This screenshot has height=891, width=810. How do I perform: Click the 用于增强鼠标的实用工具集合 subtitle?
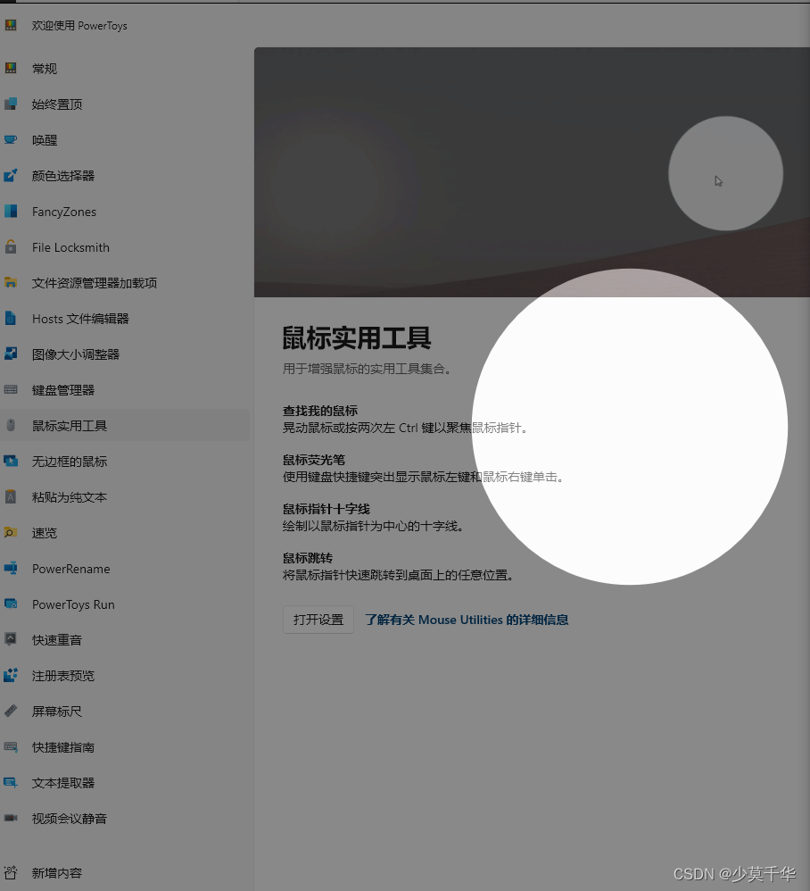[367, 369]
